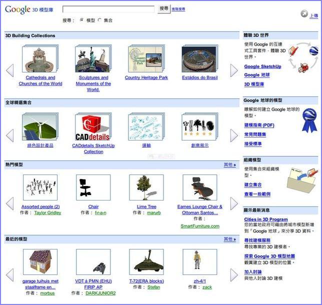The width and height of the screenshot is (322, 305).
Task: Open Cities in 3D Program link
Action: [266, 219]
